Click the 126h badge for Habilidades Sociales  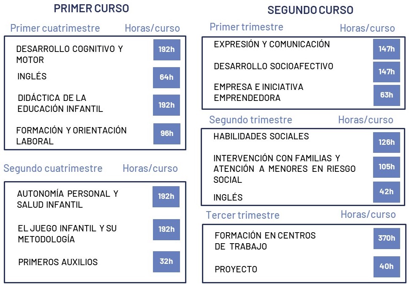(387, 142)
